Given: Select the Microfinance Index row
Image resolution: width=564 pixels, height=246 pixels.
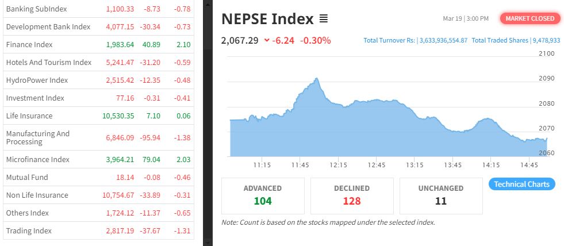Looking at the screenshot, I should [x=37, y=159].
